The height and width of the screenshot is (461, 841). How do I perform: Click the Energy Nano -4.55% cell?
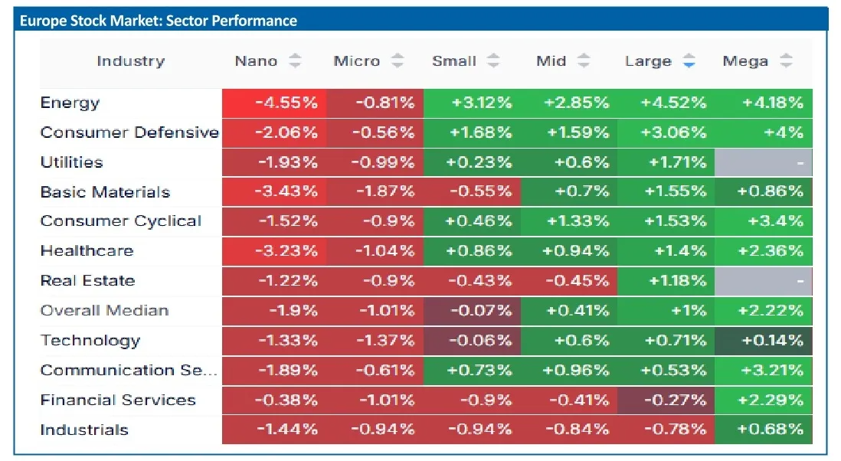coord(274,103)
